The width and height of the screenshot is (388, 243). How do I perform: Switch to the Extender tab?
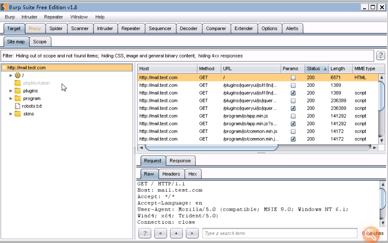(244, 28)
